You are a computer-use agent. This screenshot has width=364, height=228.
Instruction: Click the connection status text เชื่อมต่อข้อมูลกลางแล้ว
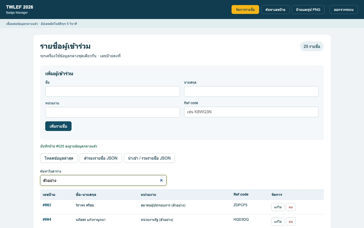[22, 24]
